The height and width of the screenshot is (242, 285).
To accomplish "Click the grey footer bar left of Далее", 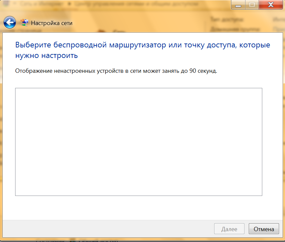I will (x=105, y=229).
